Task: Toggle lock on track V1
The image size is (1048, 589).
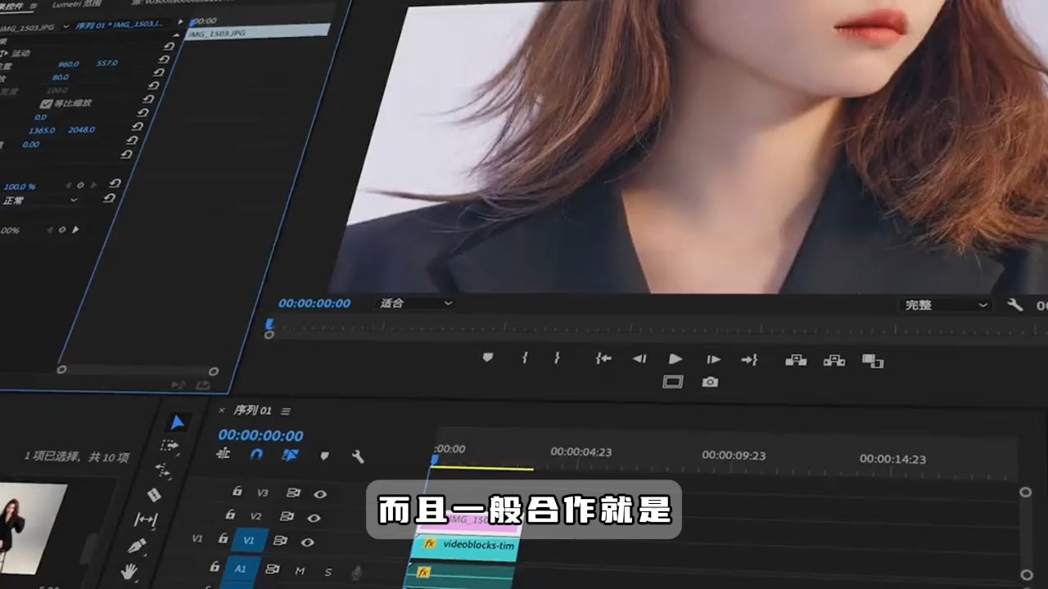Action: (223, 539)
